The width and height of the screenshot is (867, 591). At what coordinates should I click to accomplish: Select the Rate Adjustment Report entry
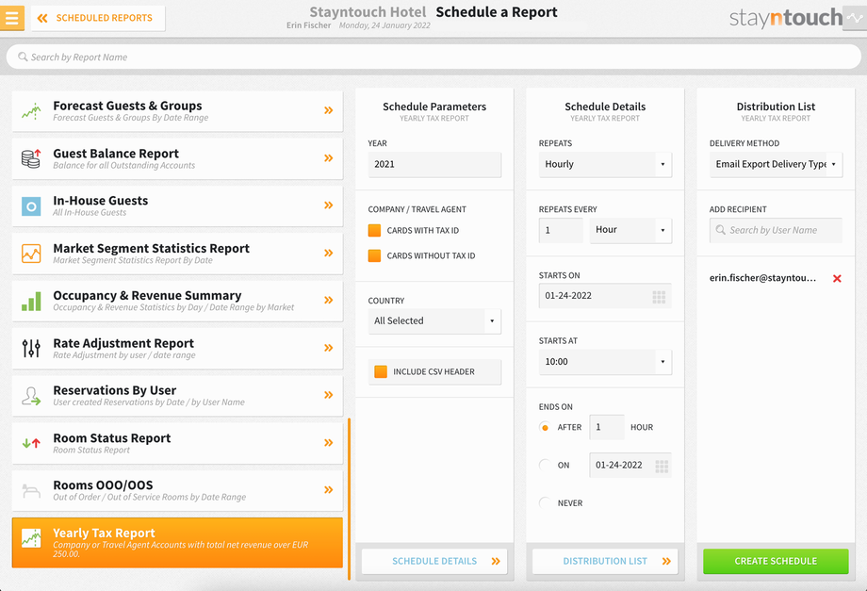177,349
